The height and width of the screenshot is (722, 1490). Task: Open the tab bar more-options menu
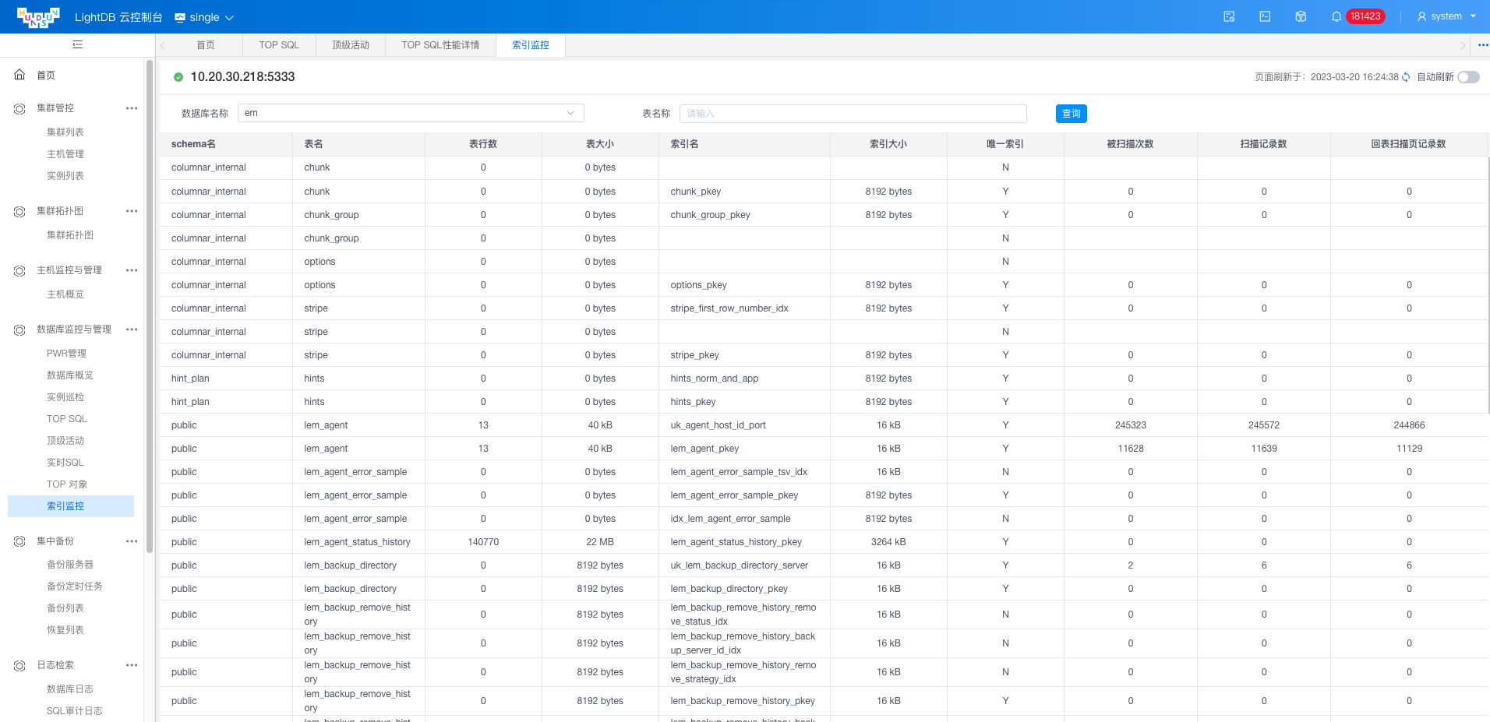coord(1482,45)
